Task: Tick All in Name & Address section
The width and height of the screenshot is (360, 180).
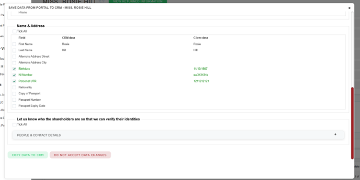Action: coord(14,32)
